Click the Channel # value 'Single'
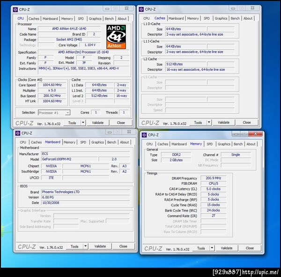The width and height of the screenshot is (281, 277). point(236,155)
